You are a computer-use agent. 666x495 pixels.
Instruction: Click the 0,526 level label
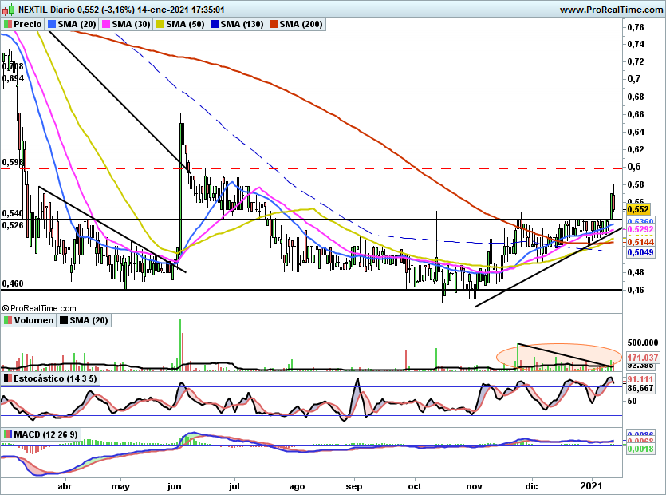click(x=13, y=225)
